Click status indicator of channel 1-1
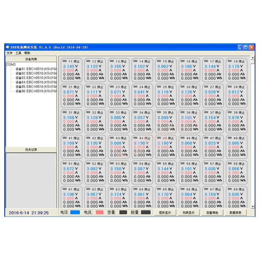The width and height of the screenshot is (260, 260). (65, 61)
